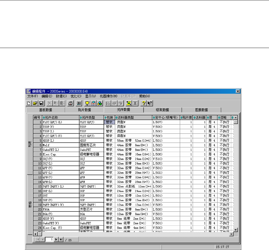Close the 编辑程序 window
The height and width of the screenshot is (250, 269).
pyautogui.click(x=238, y=91)
